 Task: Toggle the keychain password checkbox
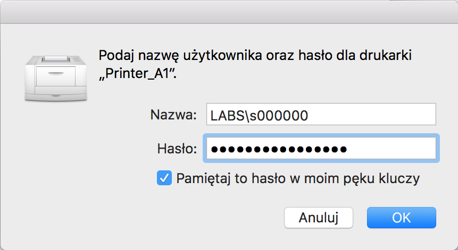coord(164,178)
